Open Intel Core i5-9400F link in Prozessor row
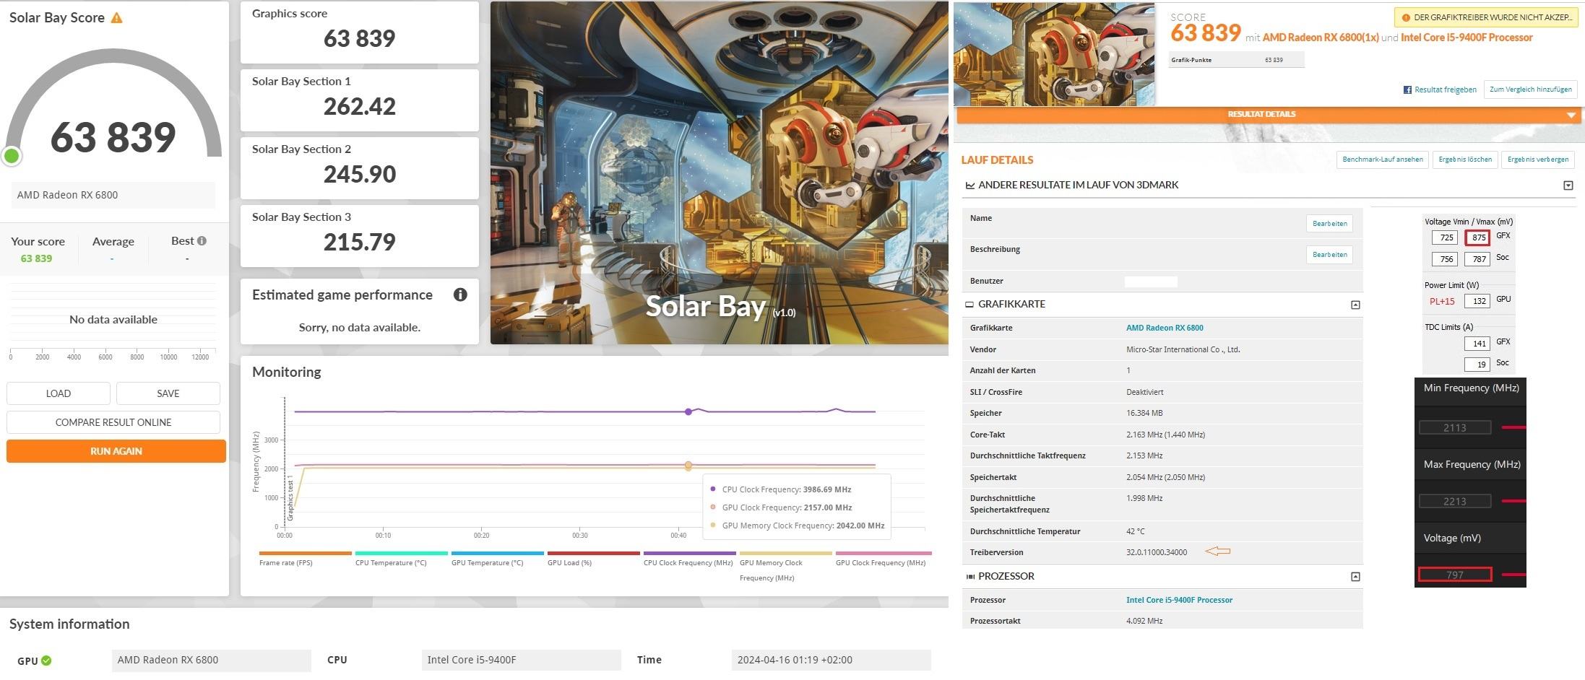 pyautogui.click(x=1179, y=600)
